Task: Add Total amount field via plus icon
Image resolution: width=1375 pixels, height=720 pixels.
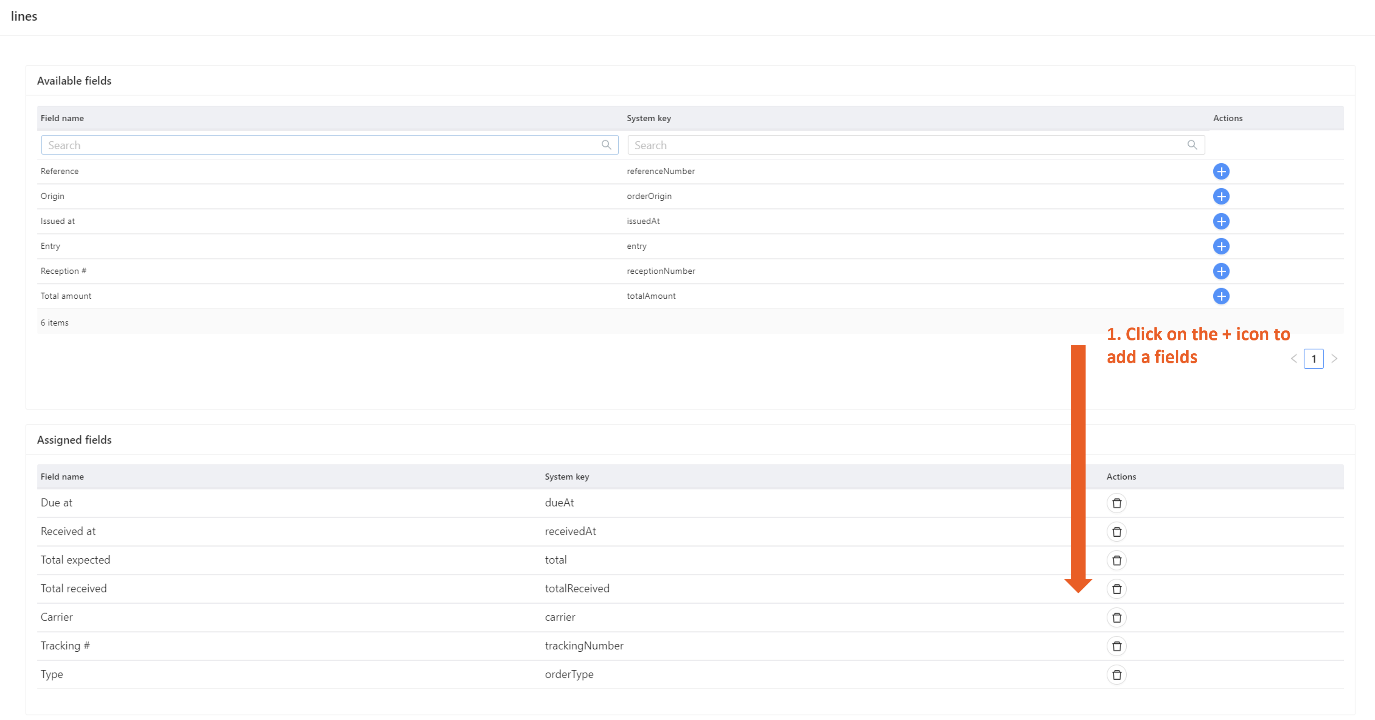Action: (1221, 296)
